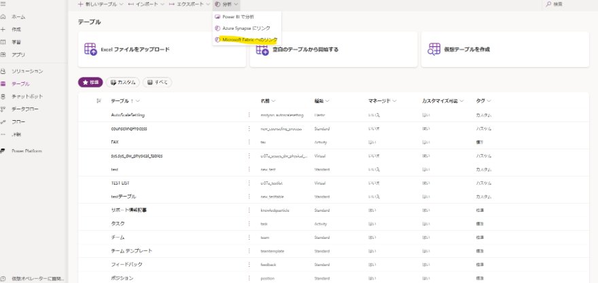The height and width of the screenshot is (283, 598).
Task: Open the more options dots for チーム テンプレート
Action: click(x=249, y=250)
